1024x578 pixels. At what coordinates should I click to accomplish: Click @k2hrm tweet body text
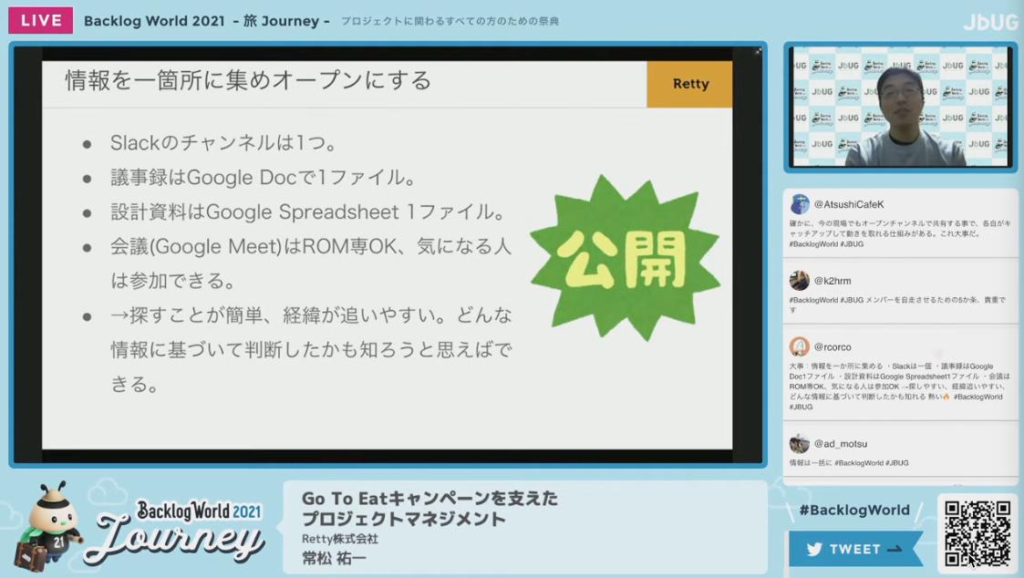pos(897,304)
